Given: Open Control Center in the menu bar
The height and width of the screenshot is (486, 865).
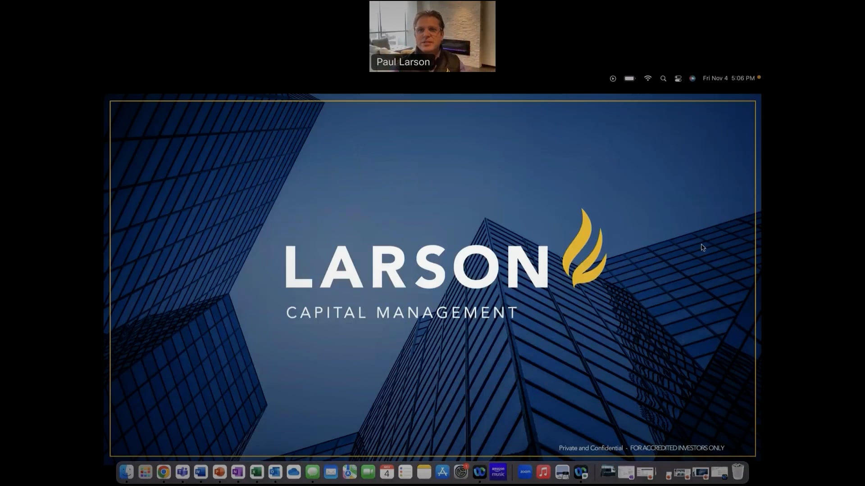Looking at the screenshot, I should click(x=678, y=78).
